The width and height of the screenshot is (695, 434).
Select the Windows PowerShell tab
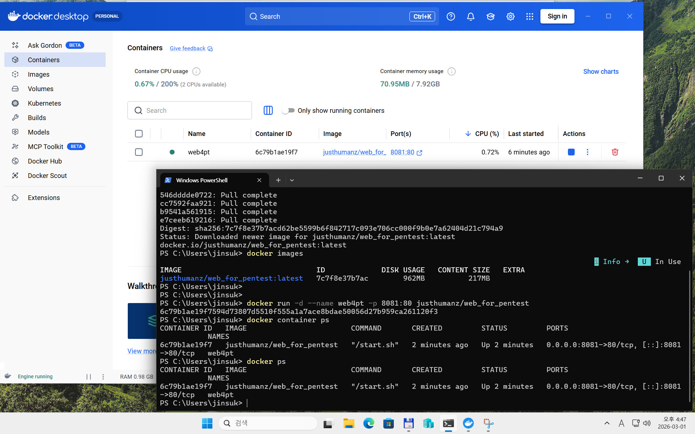coord(214,180)
